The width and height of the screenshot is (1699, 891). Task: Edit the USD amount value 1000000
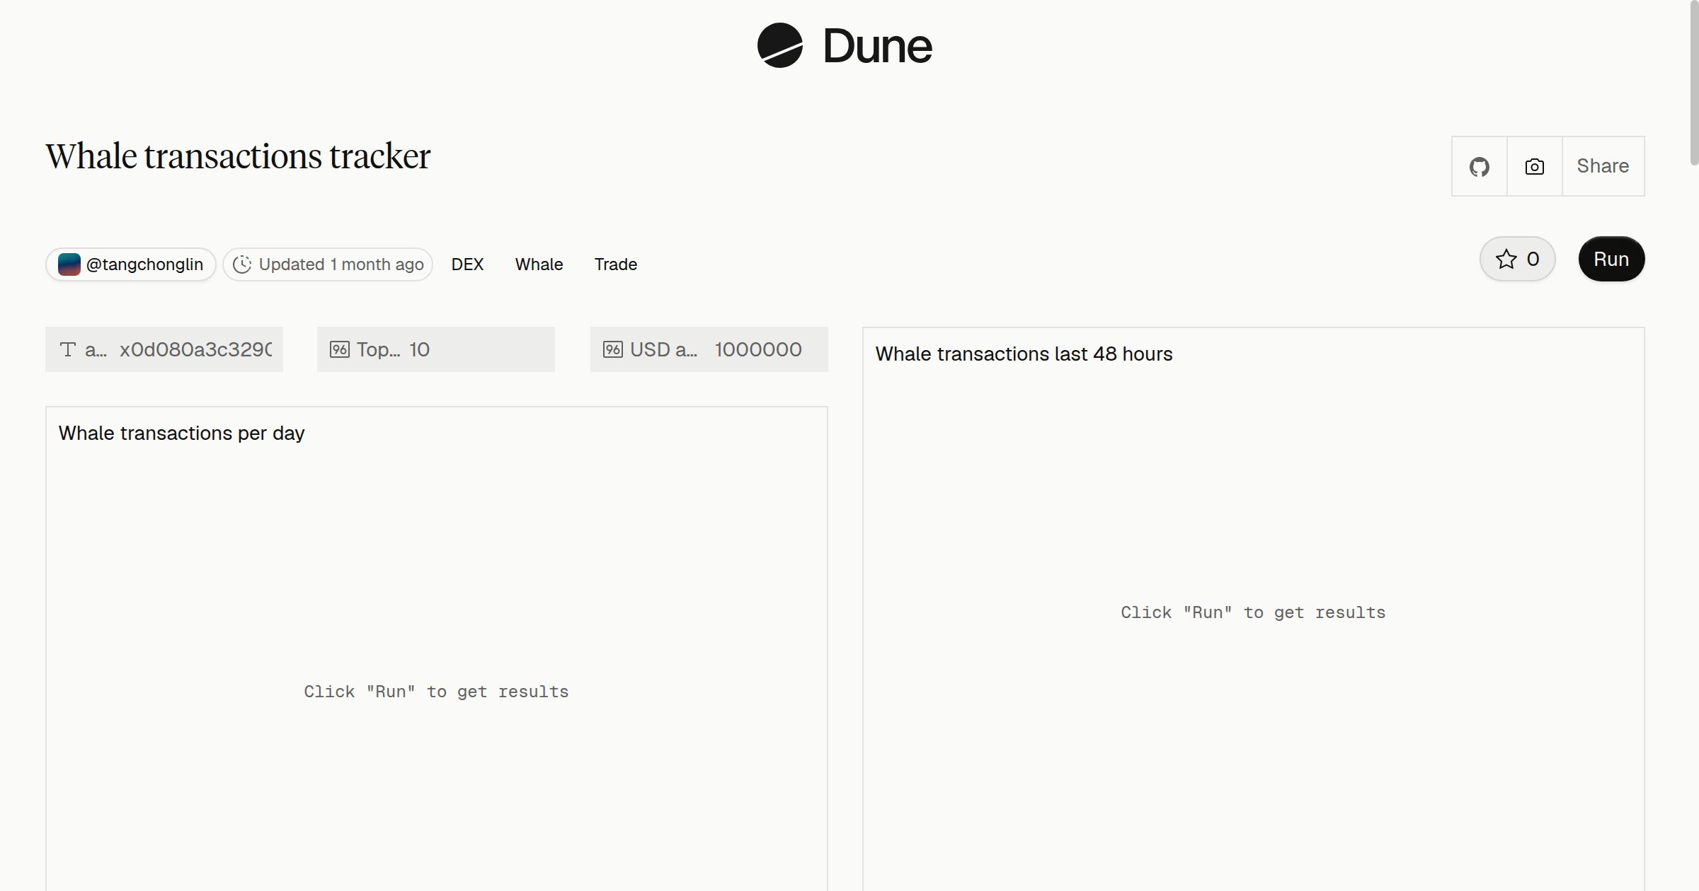point(758,349)
